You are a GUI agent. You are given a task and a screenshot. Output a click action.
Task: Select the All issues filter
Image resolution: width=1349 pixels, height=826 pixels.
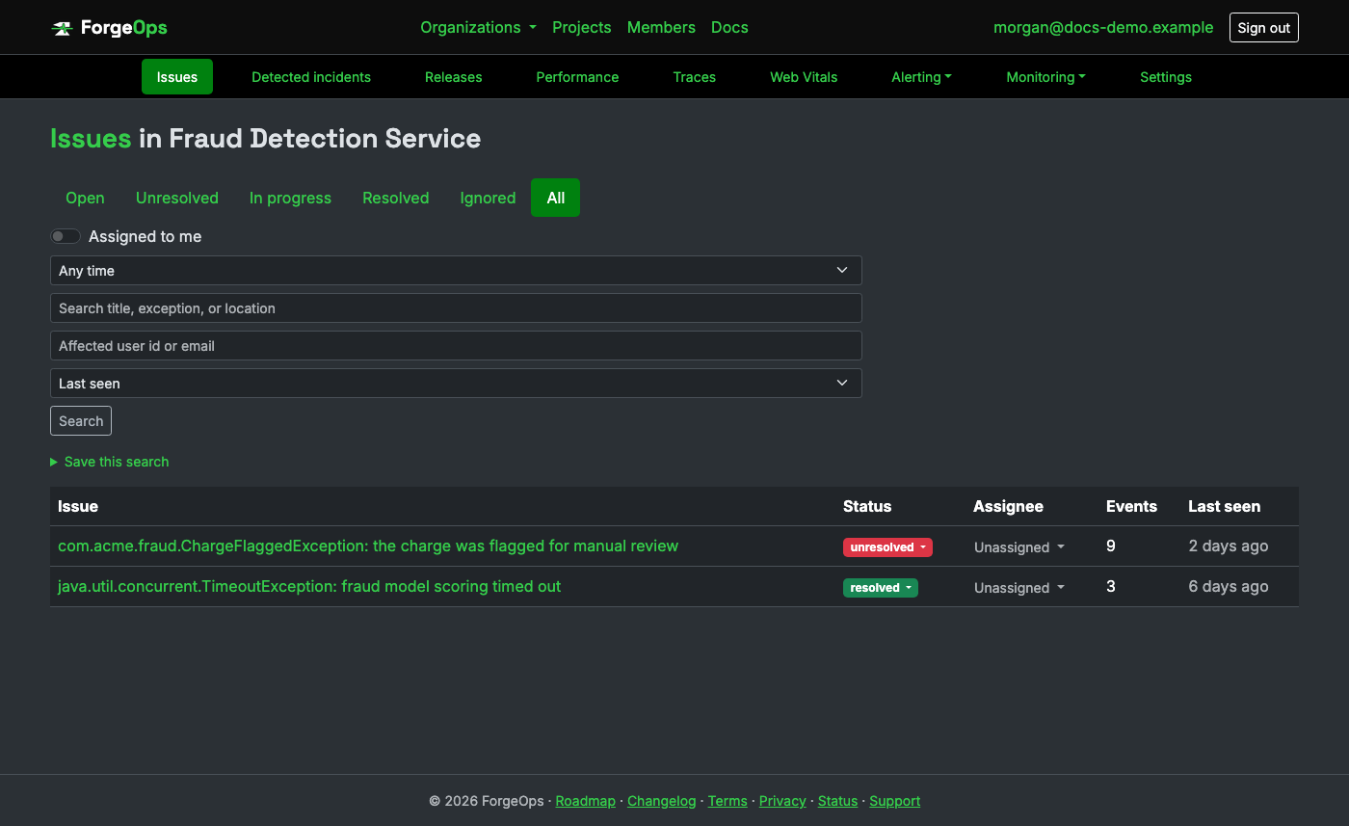[556, 198]
